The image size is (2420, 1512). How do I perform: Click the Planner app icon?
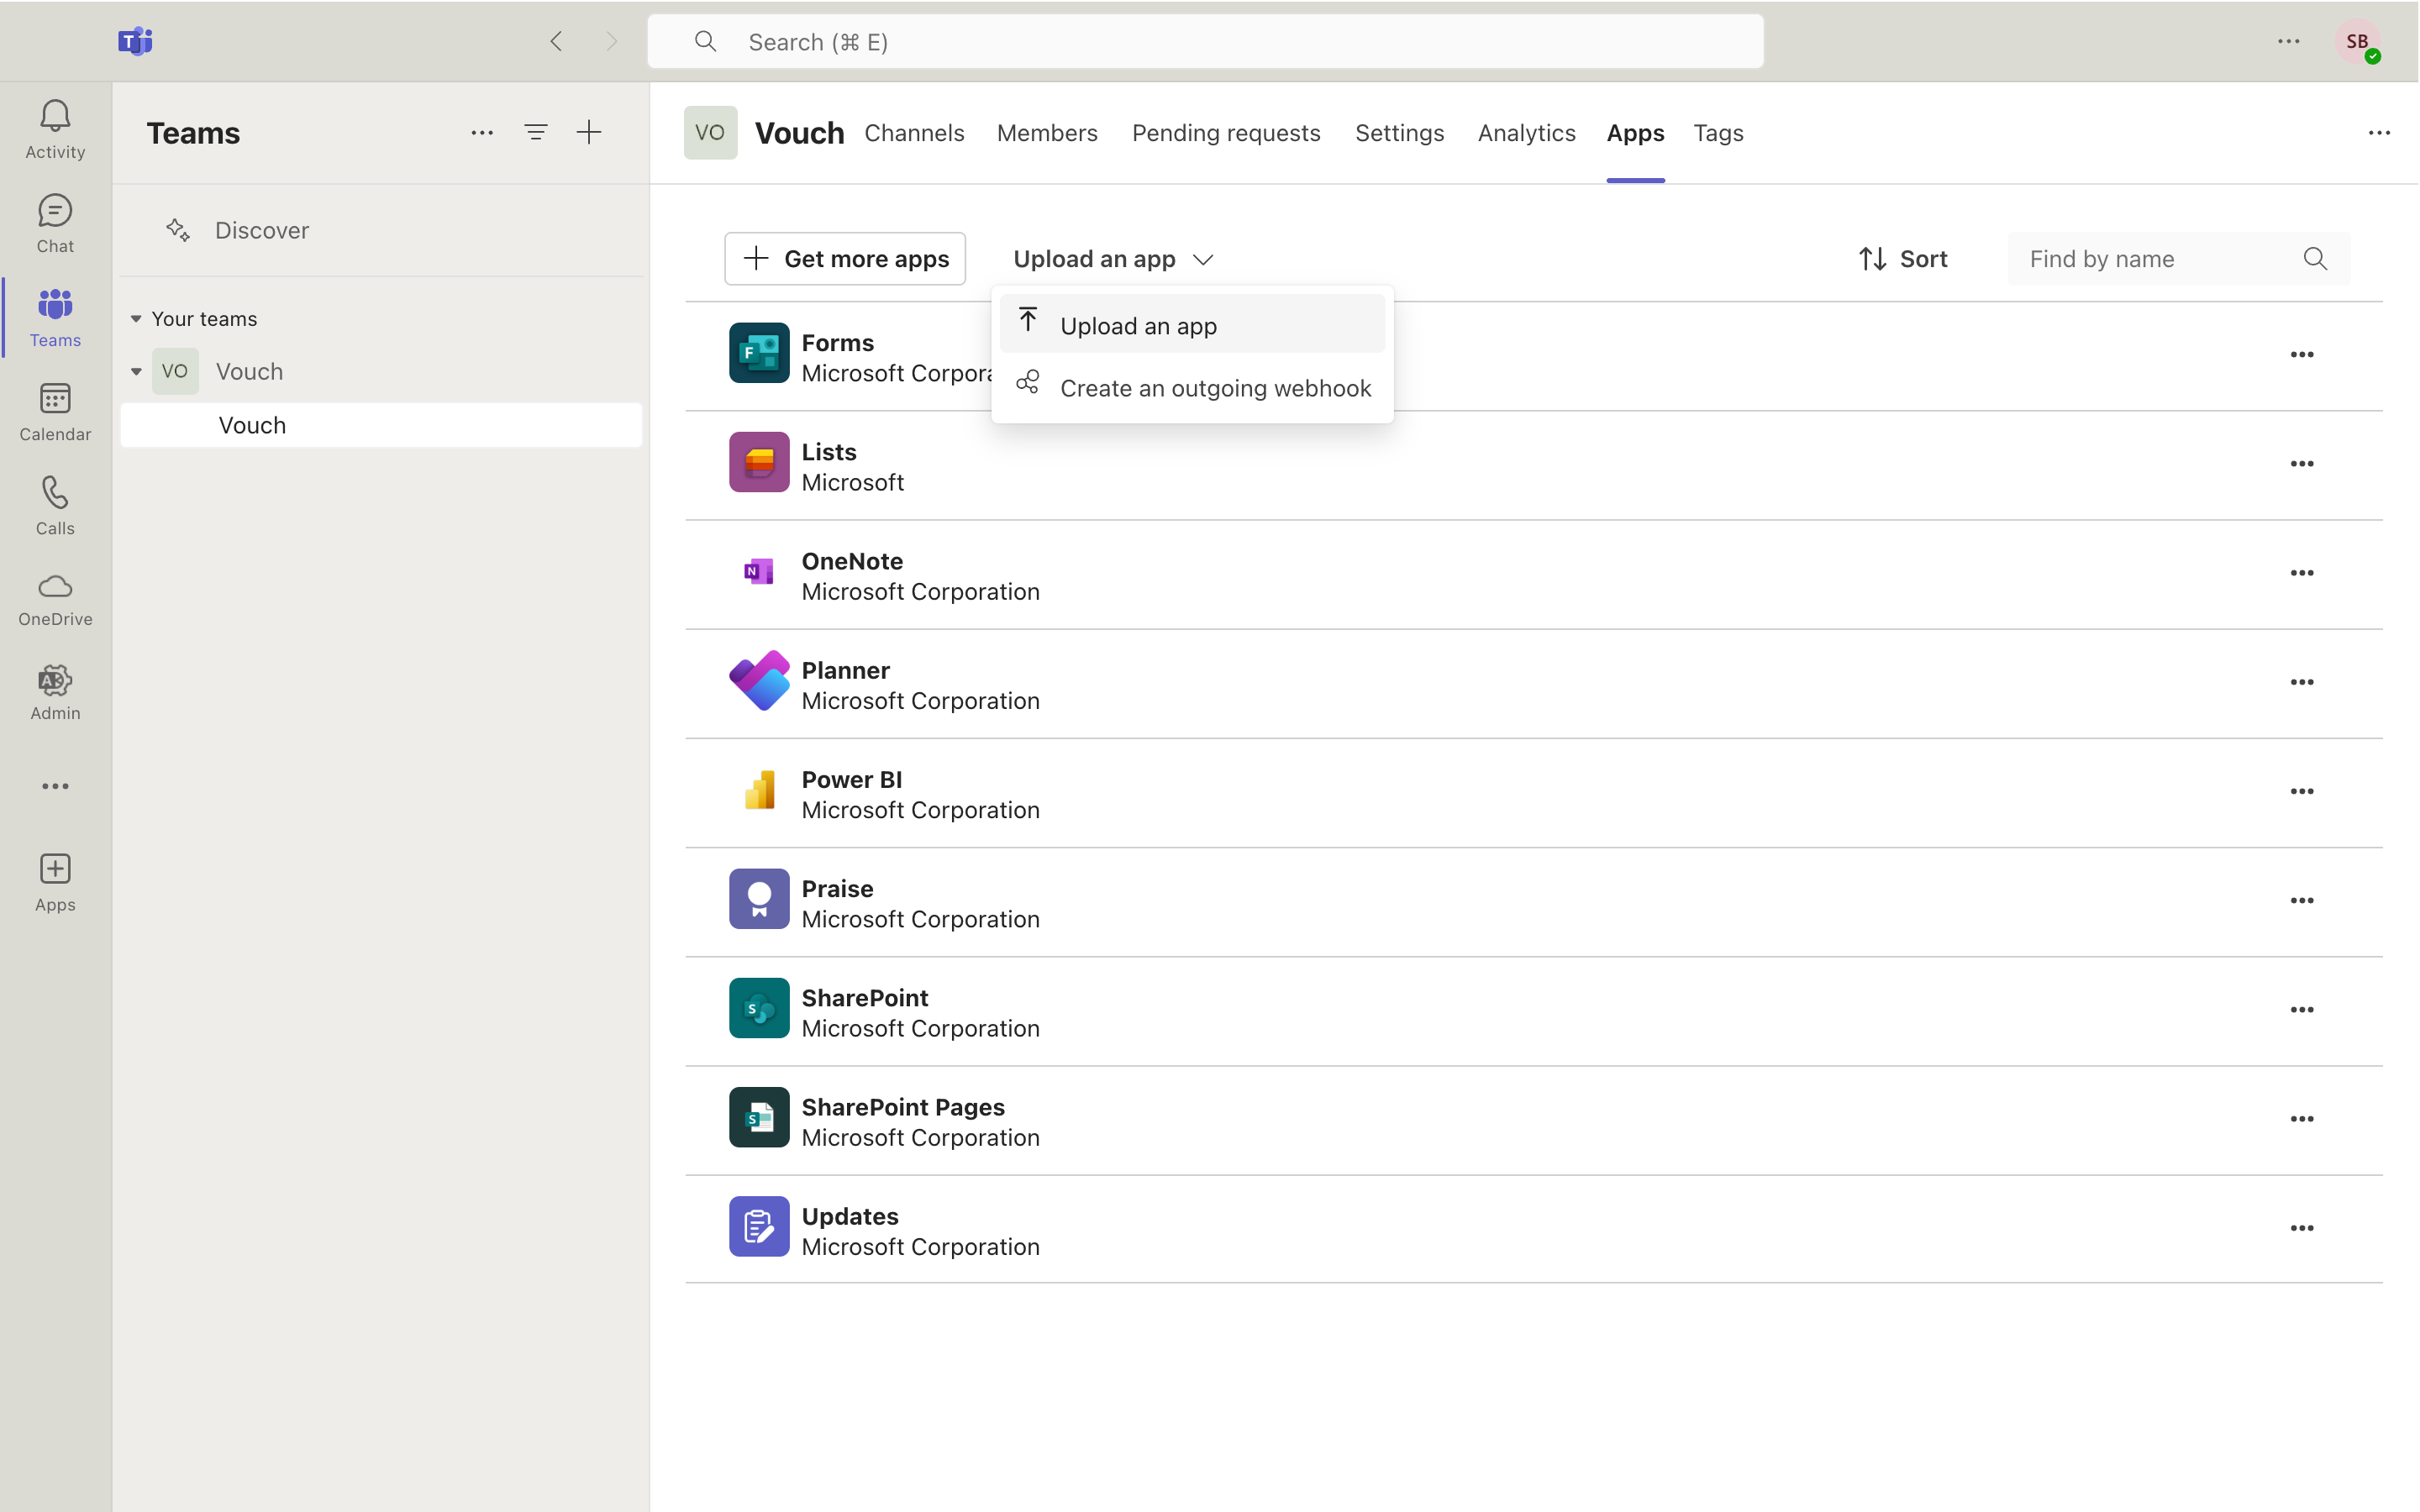click(x=759, y=680)
